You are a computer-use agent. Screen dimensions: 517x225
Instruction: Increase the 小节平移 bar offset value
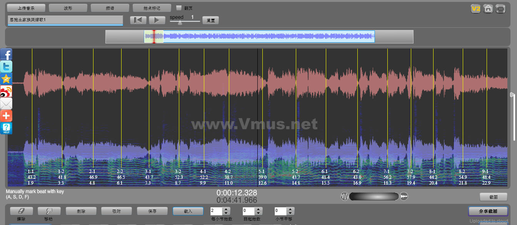pyautogui.click(x=291, y=209)
